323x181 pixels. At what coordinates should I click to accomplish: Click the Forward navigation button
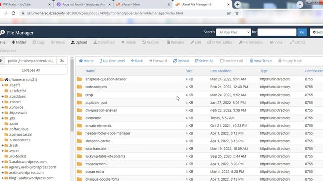click(x=158, y=61)
